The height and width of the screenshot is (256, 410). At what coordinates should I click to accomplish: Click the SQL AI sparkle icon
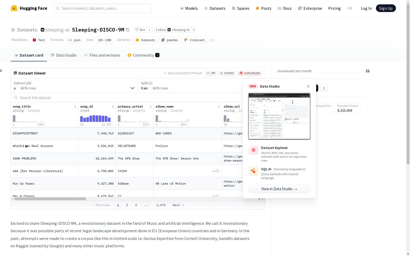click(253, 171)
